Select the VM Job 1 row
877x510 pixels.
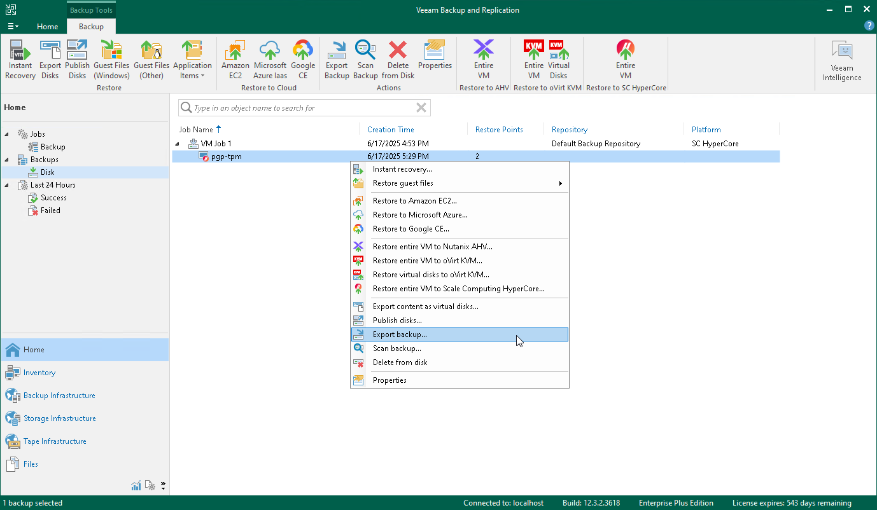[475, 144]
